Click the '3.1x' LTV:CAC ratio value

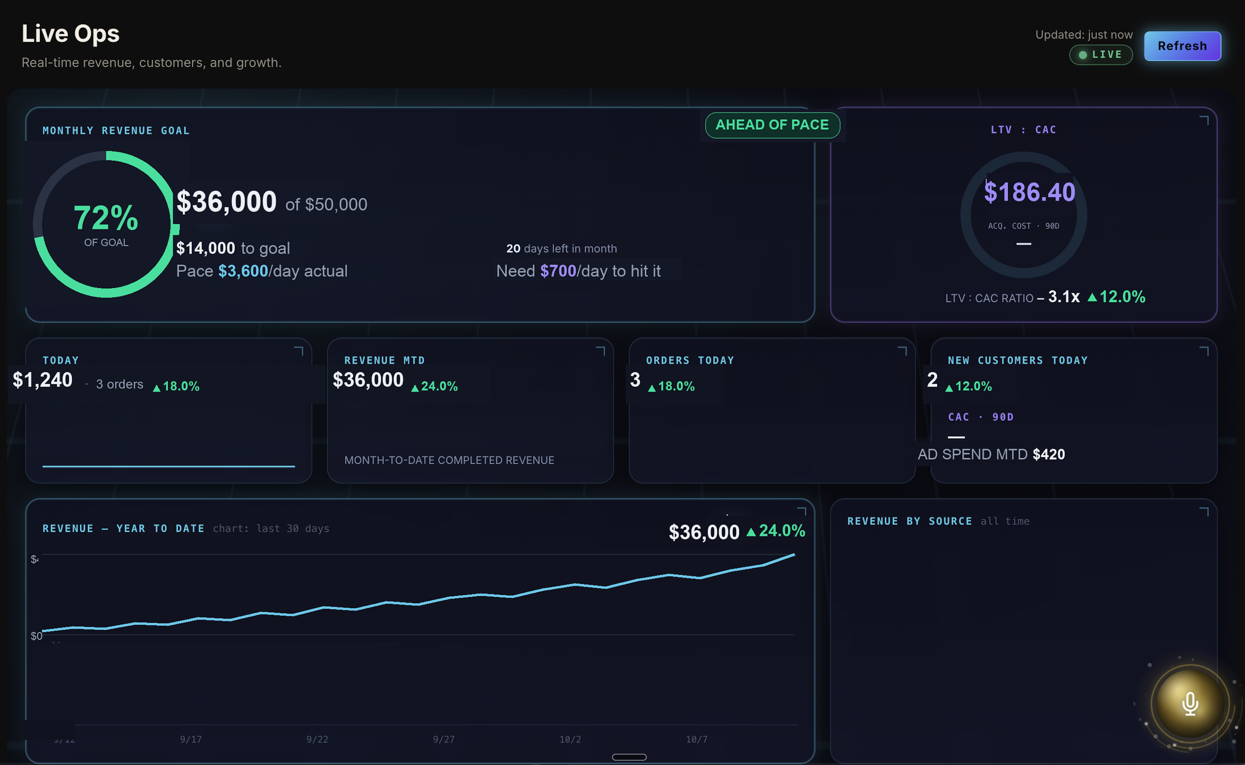[x=1064, y=297]
